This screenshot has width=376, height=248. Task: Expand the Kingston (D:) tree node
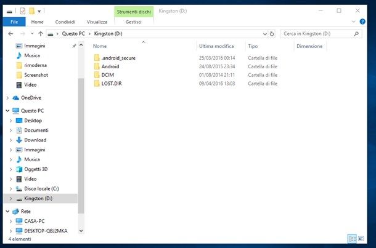pos(10,198)
